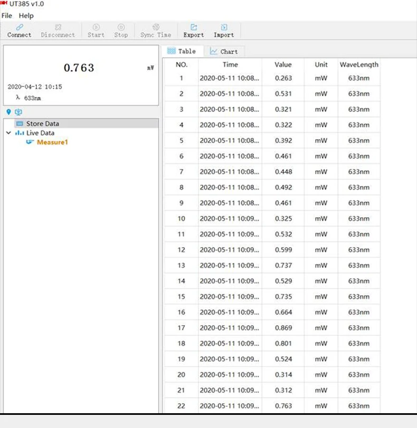Click the WaveLength column header
This screenshot has height=428, width=417.
(x=359, y=65)
